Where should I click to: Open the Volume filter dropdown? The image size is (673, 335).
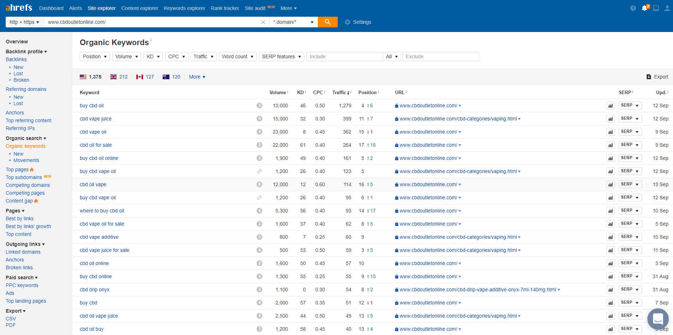127,56
